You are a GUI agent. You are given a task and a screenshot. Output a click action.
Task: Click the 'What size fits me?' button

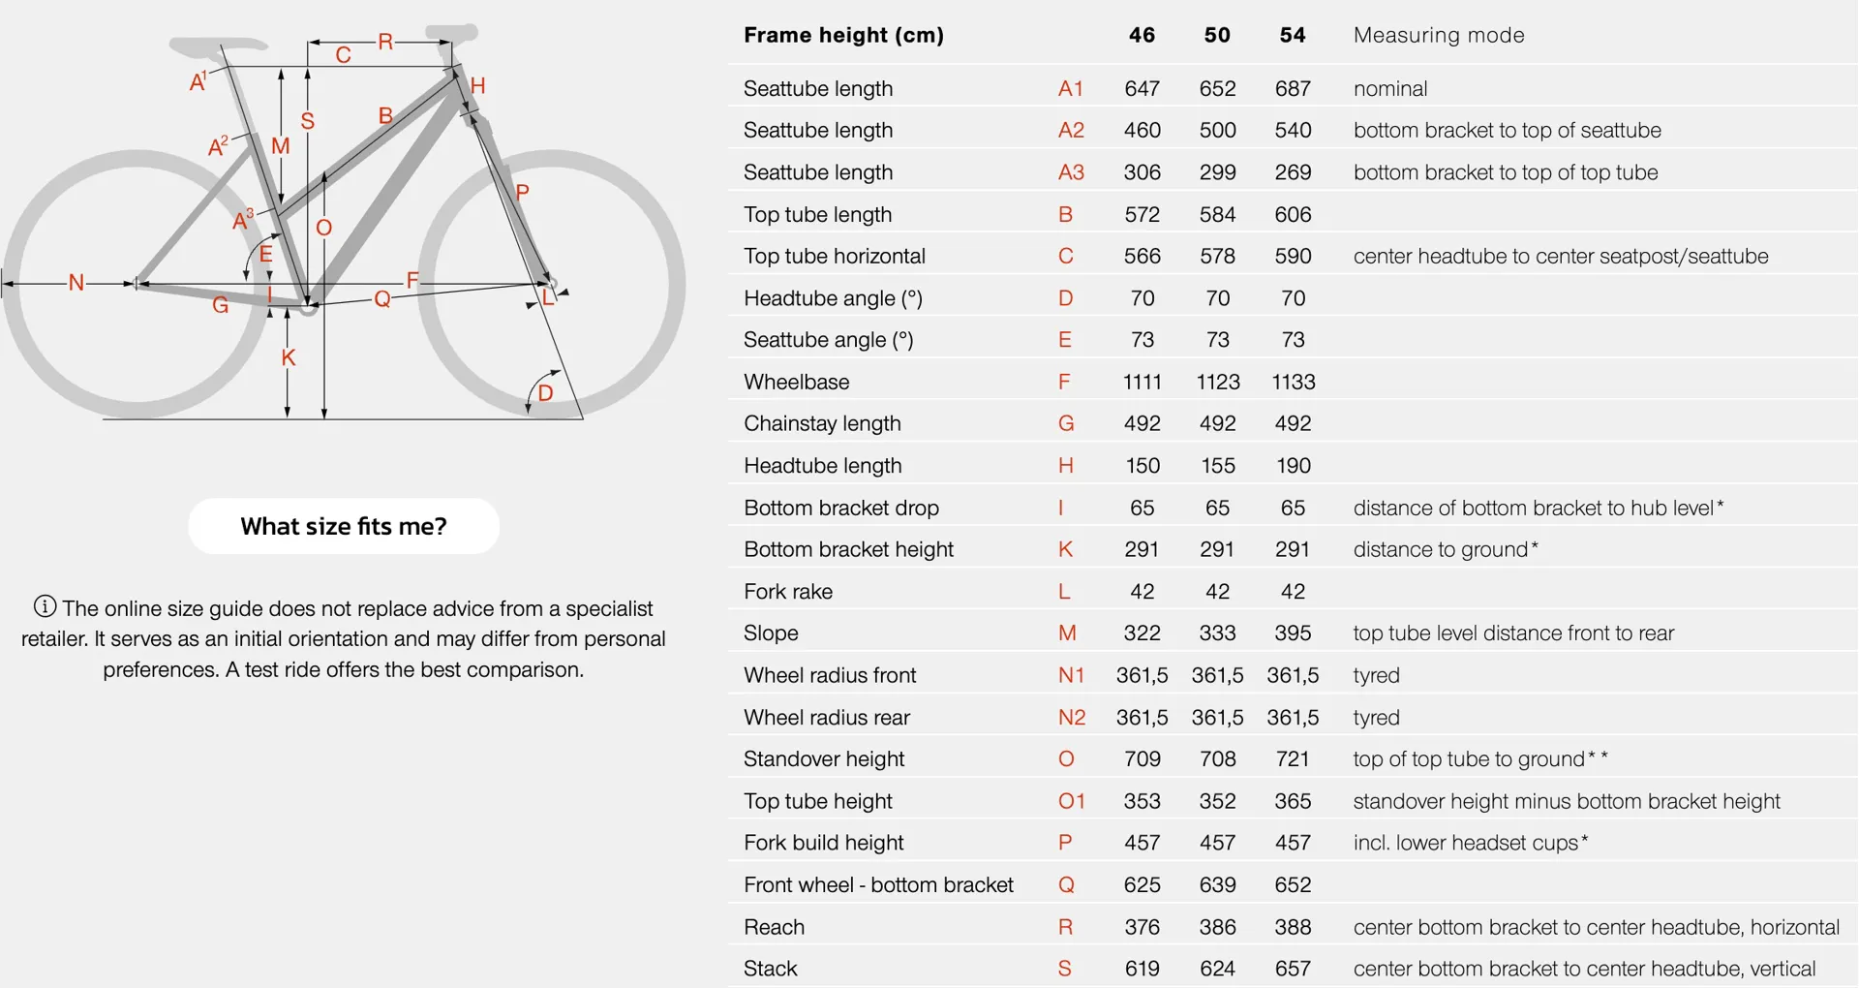click(x=344, y=526)
